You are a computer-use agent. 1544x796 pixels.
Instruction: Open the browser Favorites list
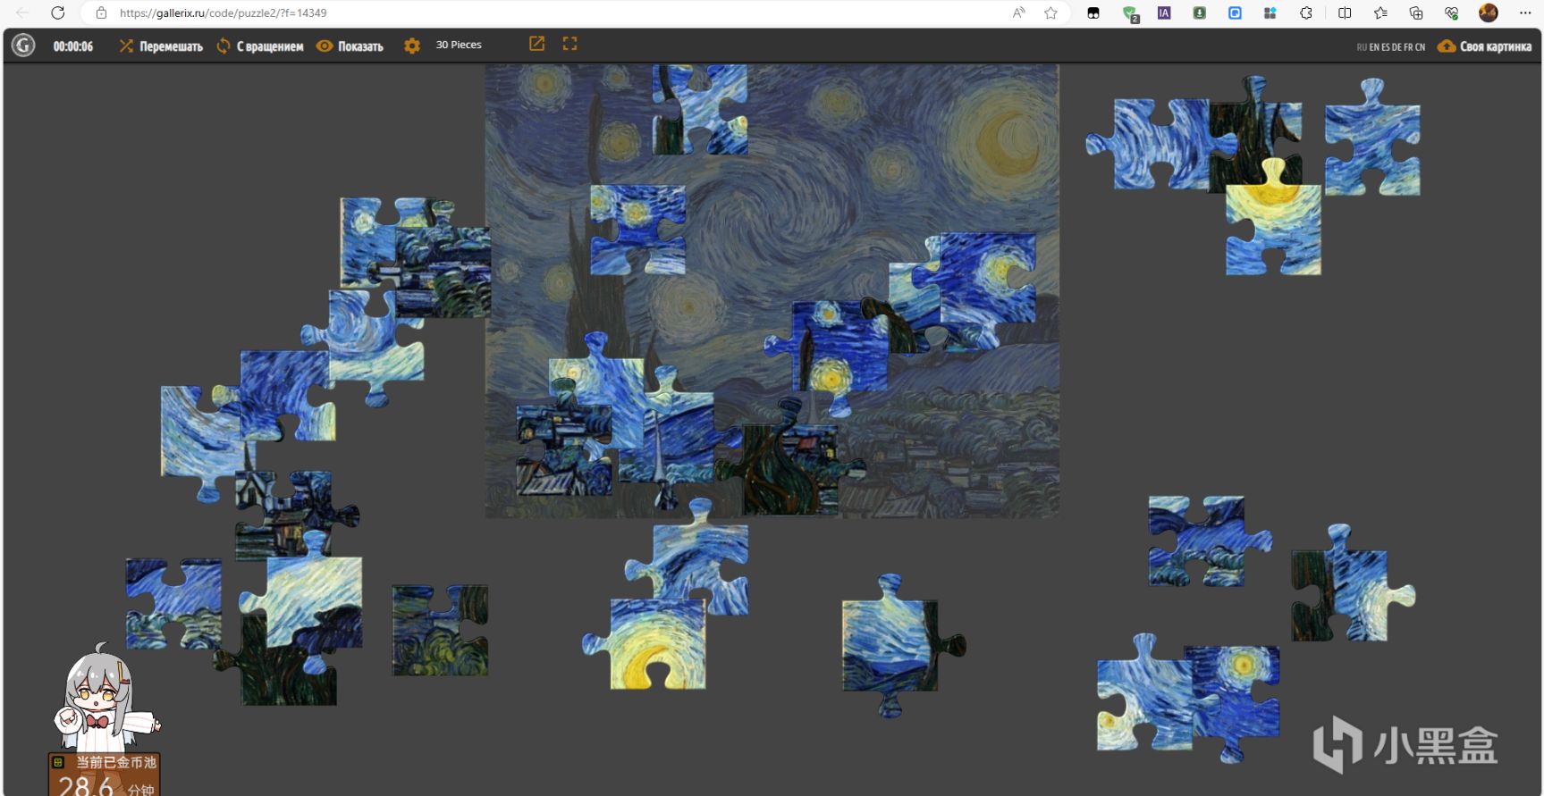click(1380, 13)
